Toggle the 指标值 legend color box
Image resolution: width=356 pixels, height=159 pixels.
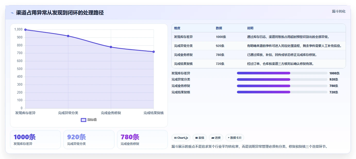(84, 120)
